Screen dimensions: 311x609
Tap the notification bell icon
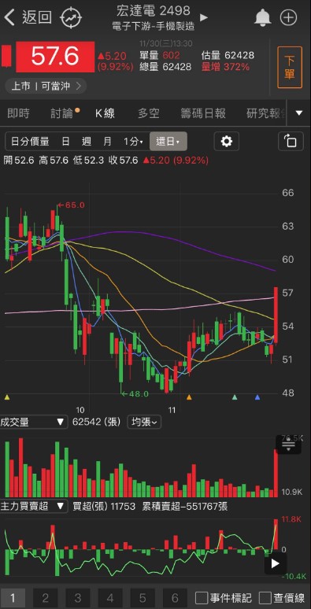(263, 18)
